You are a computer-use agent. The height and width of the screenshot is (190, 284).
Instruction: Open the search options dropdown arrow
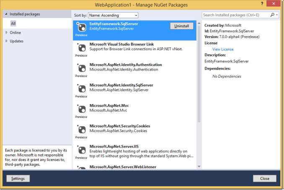coord(277,15)
